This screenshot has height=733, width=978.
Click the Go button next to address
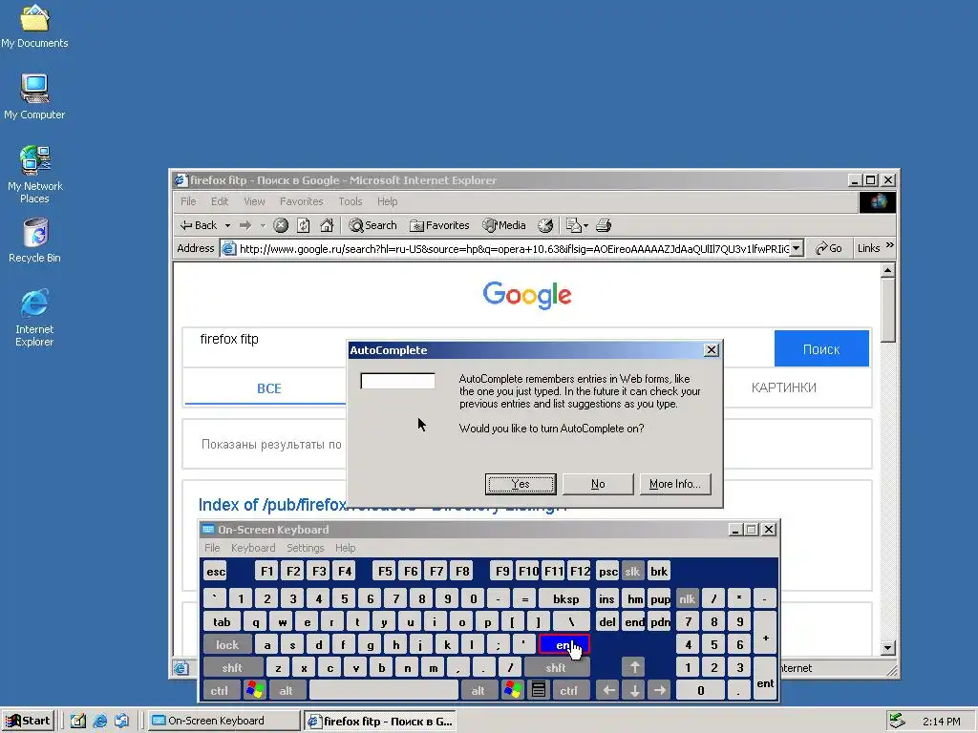click(829, 249)
